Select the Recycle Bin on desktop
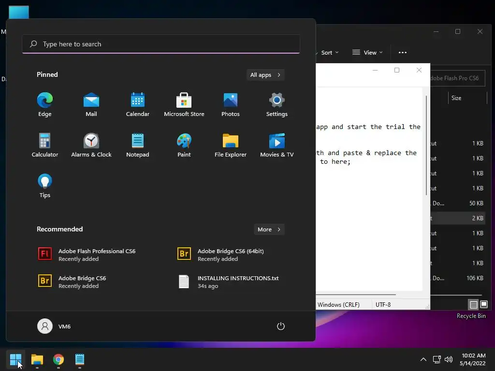This screenshot has height=371, width=495. tap(471, 316)
